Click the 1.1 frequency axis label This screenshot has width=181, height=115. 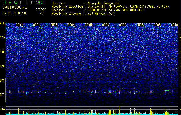[3, 37]
